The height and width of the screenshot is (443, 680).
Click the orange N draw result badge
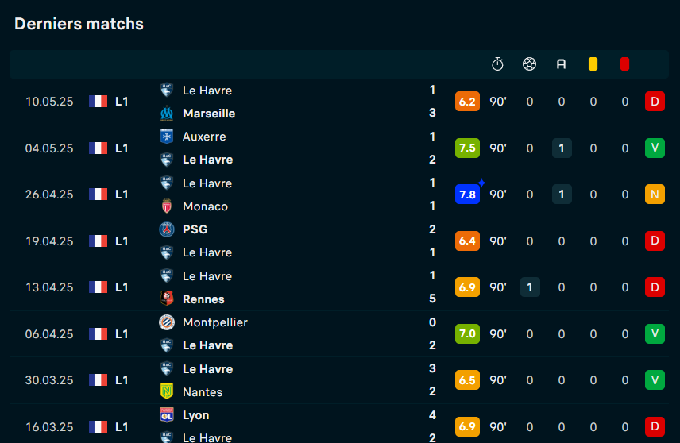(655, 195)
